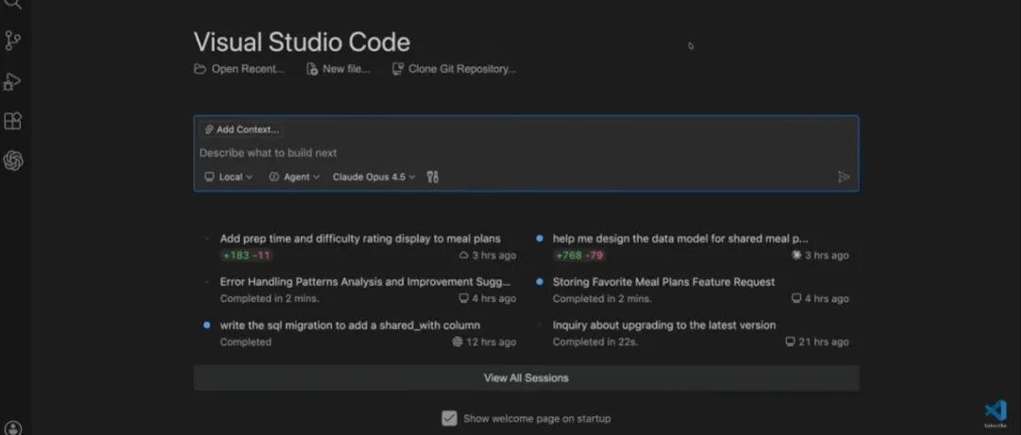The width and height of the screenshot is (1021, 435).
Task: Click the send arrow icon in chat box
Action: pos(843,177)
